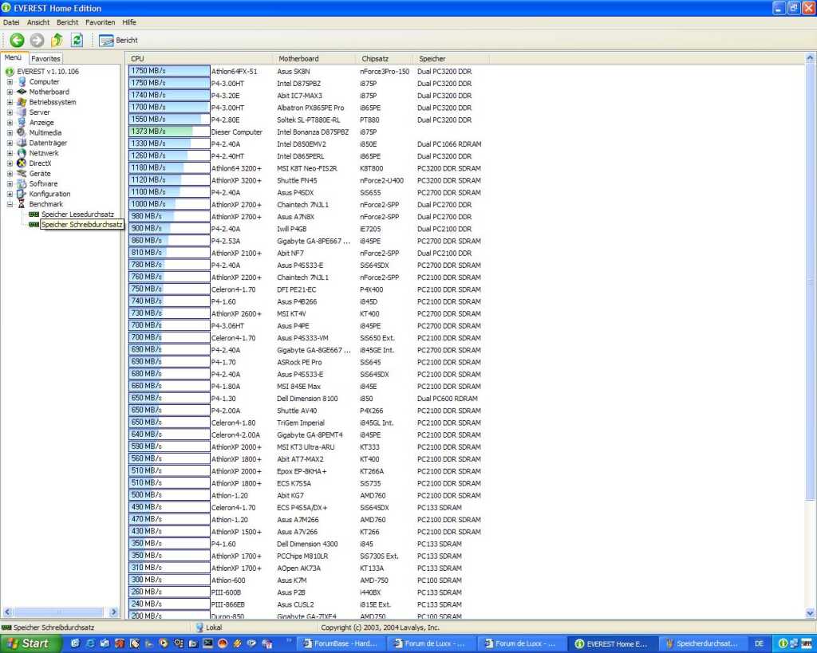
Task: Select the nForce3Pro-150 chipset cell
Action: (x=385, y=71)
